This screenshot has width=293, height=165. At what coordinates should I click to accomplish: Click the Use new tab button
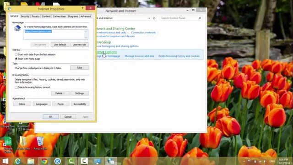[x=79, y=44]
